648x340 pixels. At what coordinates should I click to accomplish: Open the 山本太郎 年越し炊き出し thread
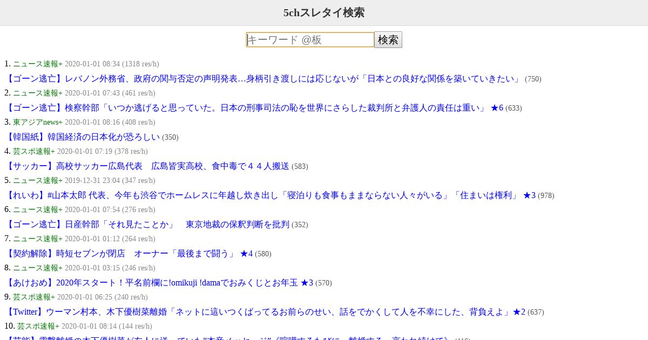point(270,195)
